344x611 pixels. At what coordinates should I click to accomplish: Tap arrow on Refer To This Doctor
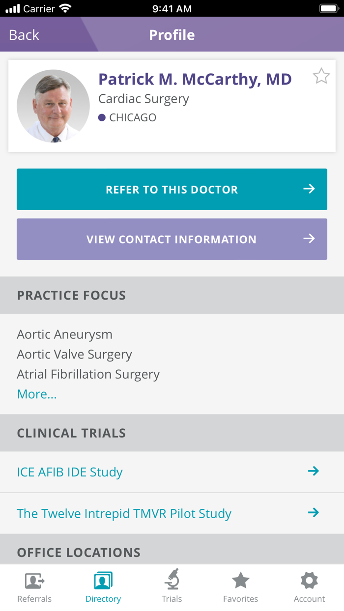pyautogui.click(x=309, y=189)
